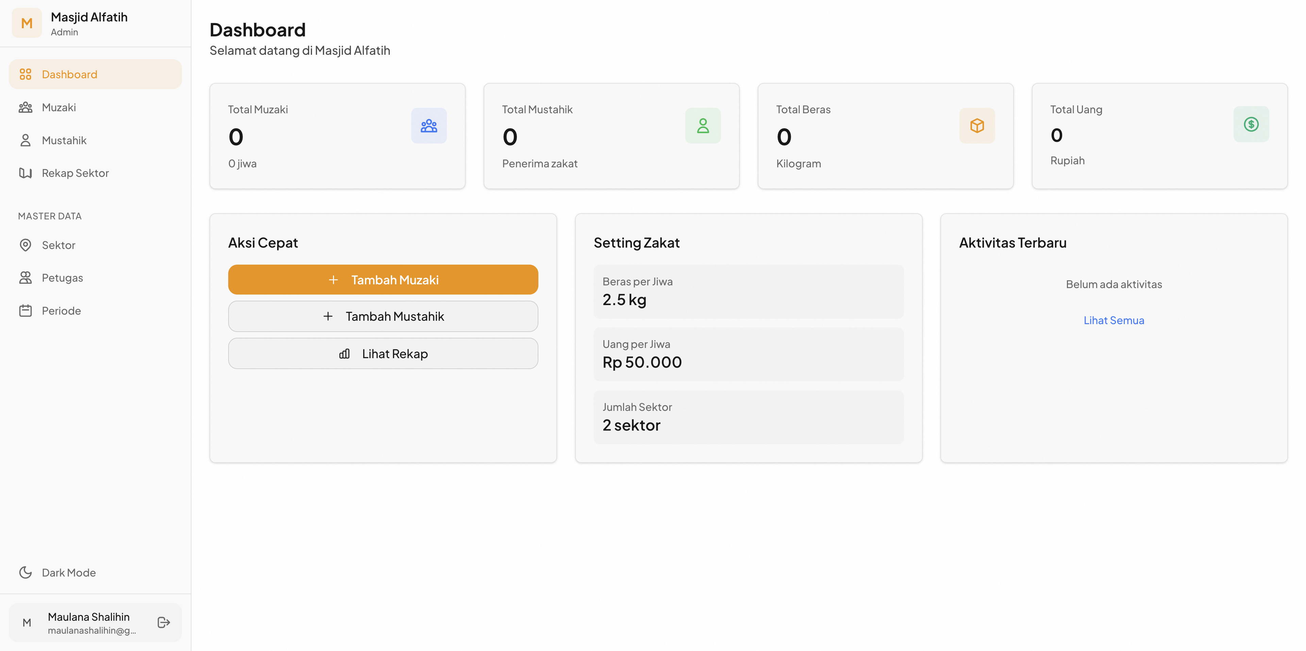The width and height of the screenshot is (1306, 651).
Task: Click the Periode calendar icon
Action: pos(26,310)
